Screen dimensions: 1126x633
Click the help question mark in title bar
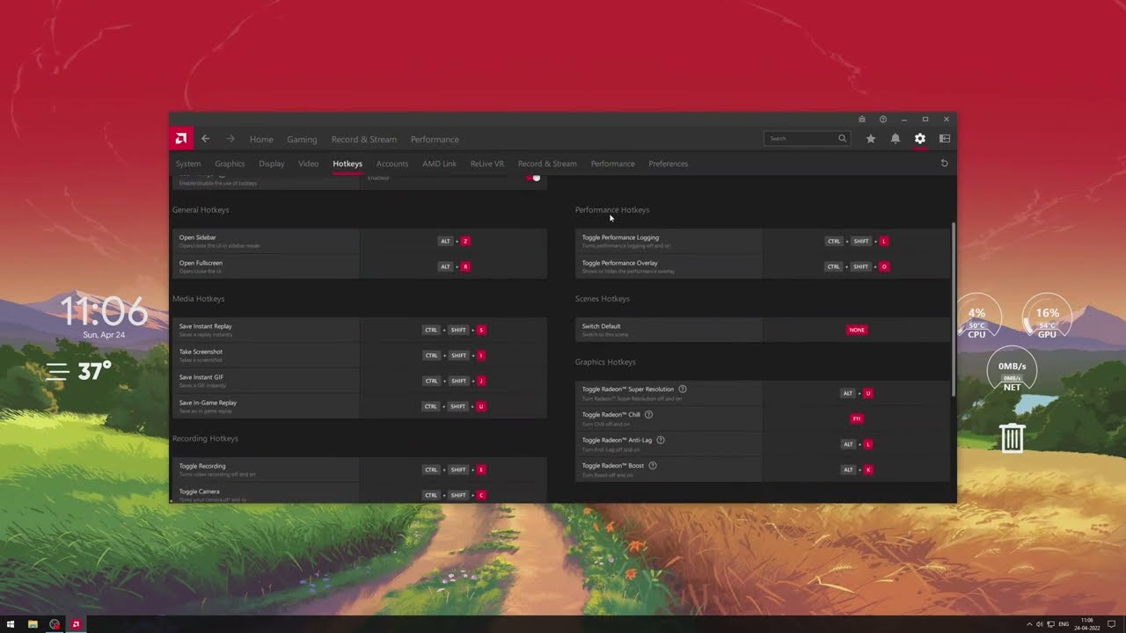pyautogui.click(x=882, y=119)
